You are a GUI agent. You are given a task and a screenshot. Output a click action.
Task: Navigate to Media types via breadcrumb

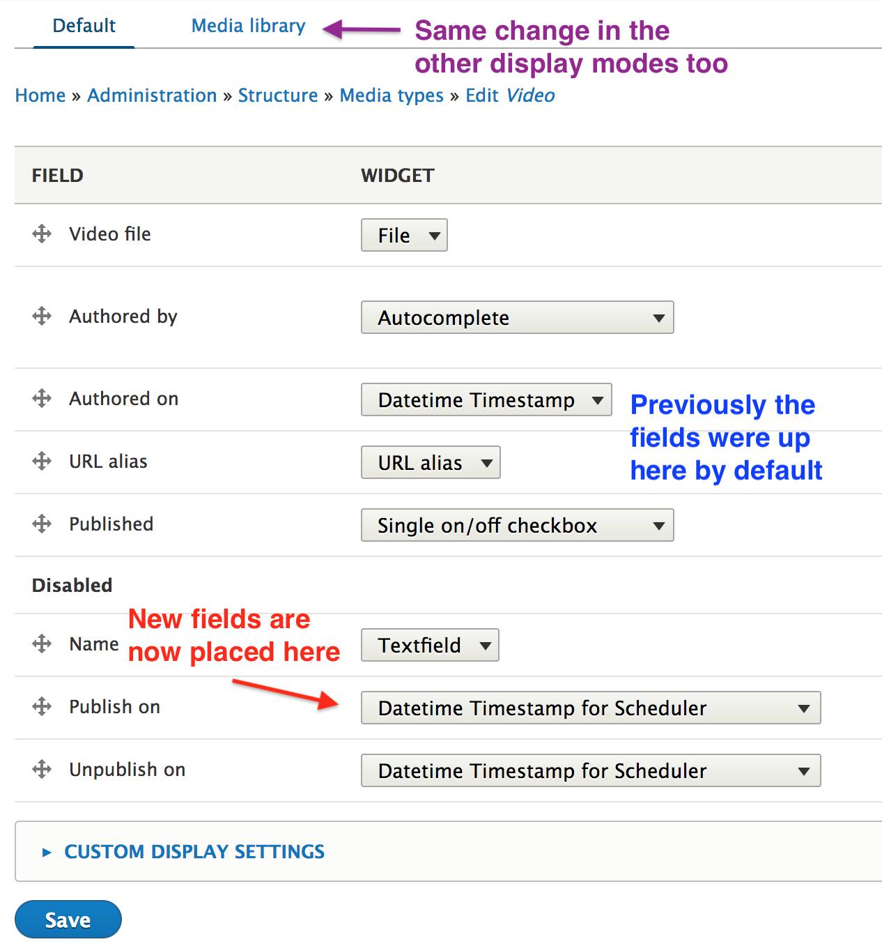391,96
